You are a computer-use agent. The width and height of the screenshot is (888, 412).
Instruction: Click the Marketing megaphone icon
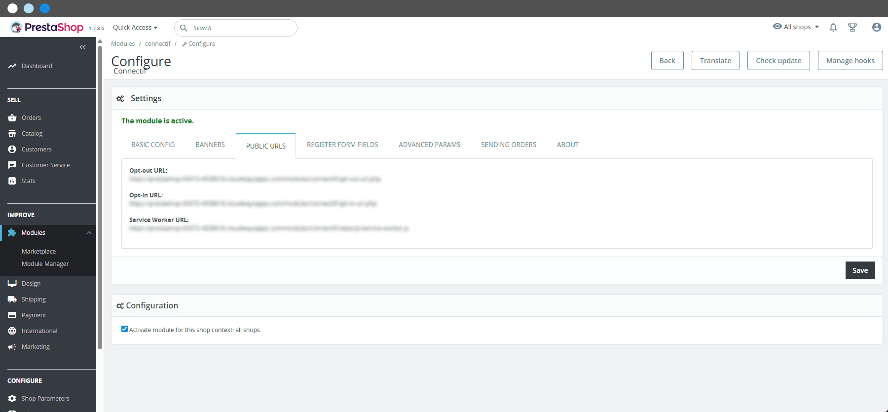(x=12, y=346)
